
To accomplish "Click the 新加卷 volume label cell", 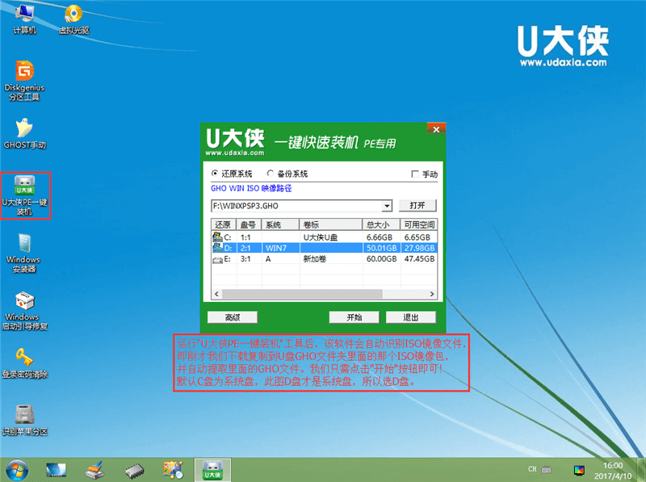I will click(315, 258).
